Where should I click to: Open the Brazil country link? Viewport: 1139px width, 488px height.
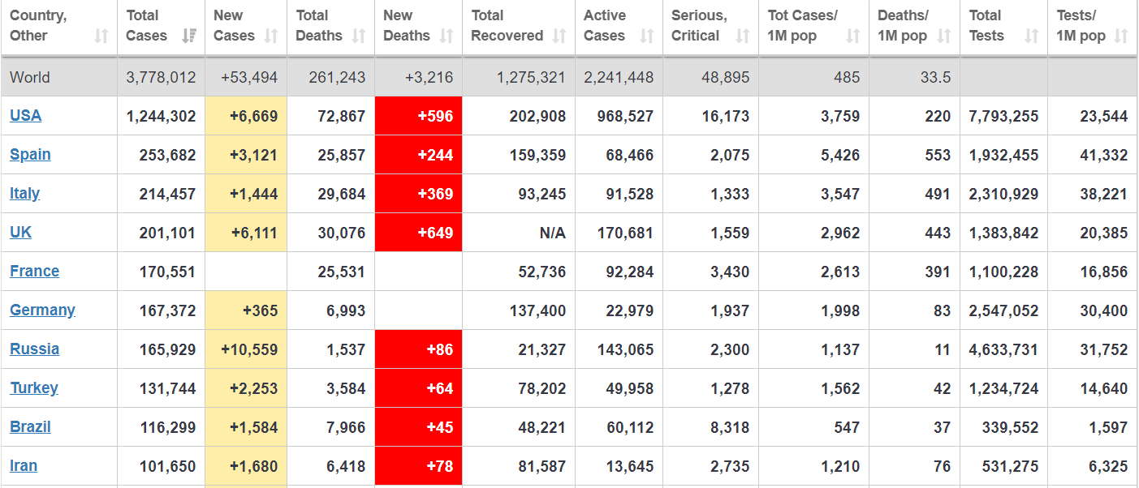pyautogui.click(x=30, y=427)
